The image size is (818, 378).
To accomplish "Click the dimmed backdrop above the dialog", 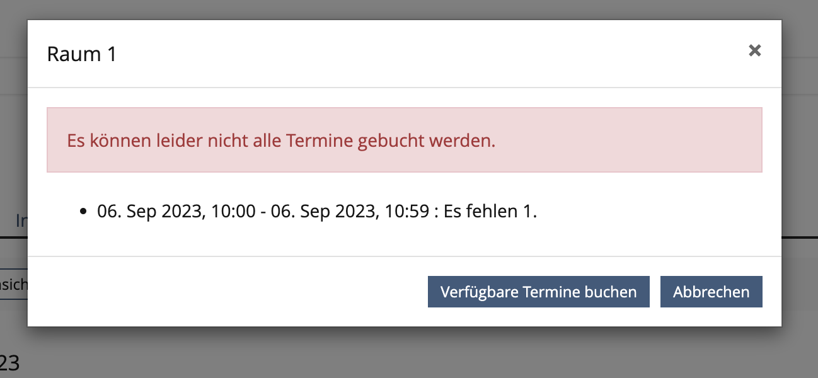I will pyautogui.click(x=403, y=9).
